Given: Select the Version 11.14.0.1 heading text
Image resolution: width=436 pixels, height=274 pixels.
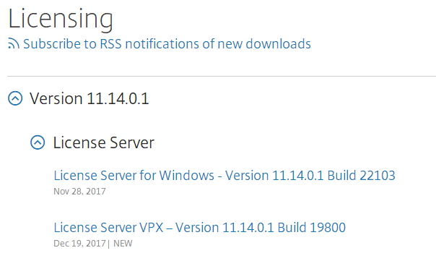Looking at the screenshot, I should click(90, 98).
